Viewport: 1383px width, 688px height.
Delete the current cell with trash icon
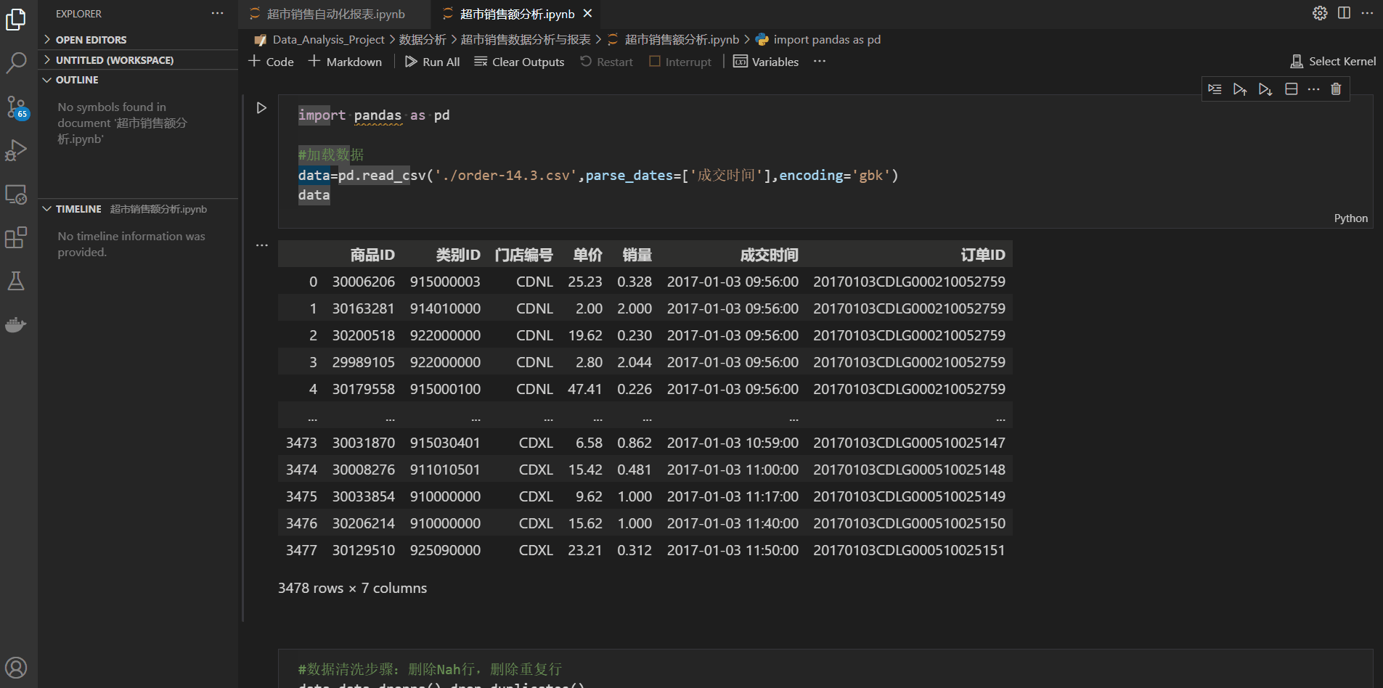[1336, 89]
